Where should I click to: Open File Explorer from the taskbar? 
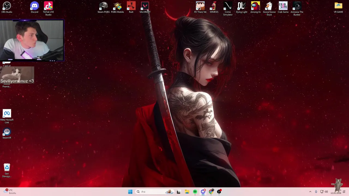pos(187,192)
